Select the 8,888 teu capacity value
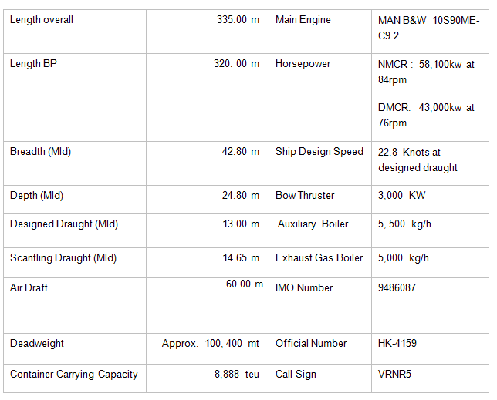Image resolution: width=497 pixels, height=400 pixels. click(237, 375)
